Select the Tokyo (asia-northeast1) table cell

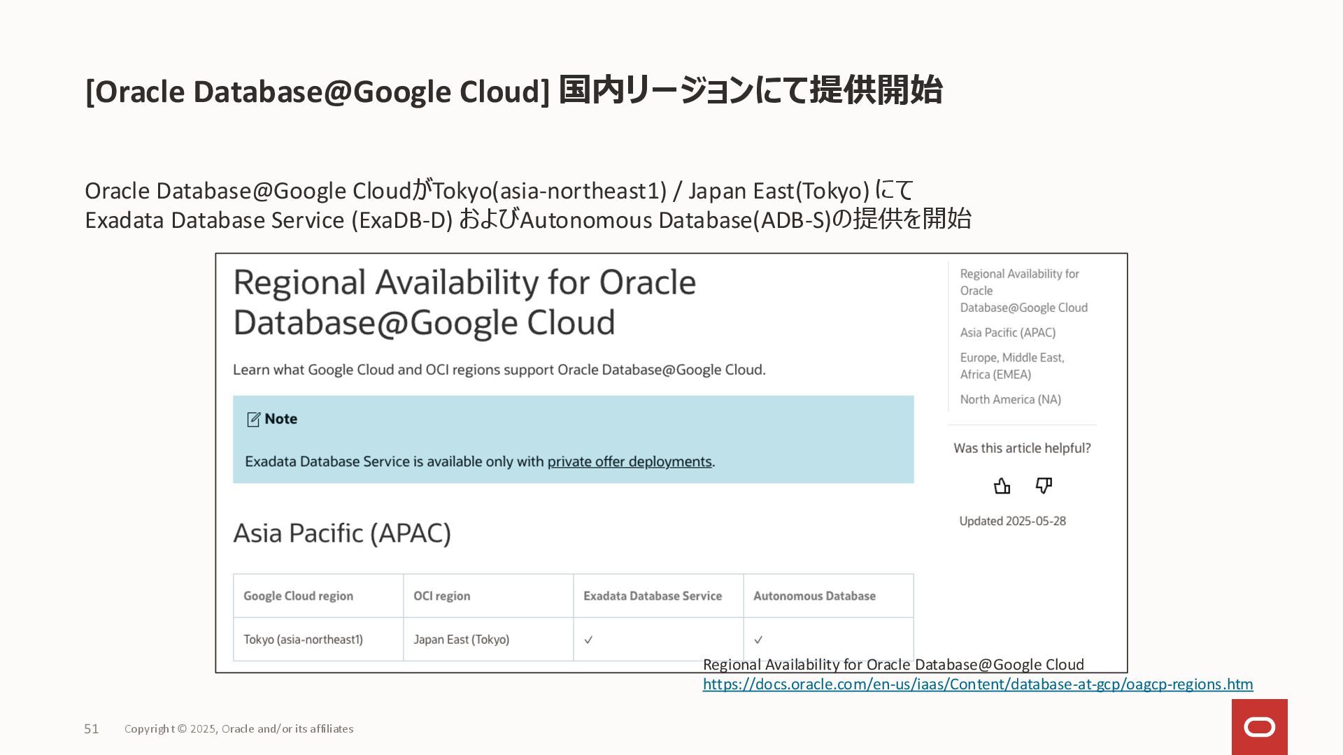(303, 640)
